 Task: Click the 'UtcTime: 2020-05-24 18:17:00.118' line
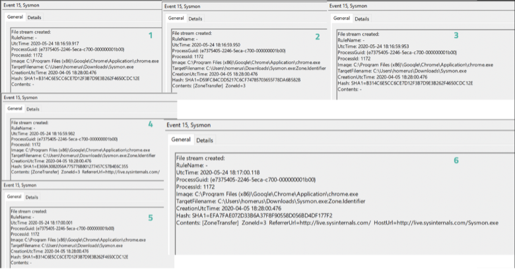click(218, 173)
